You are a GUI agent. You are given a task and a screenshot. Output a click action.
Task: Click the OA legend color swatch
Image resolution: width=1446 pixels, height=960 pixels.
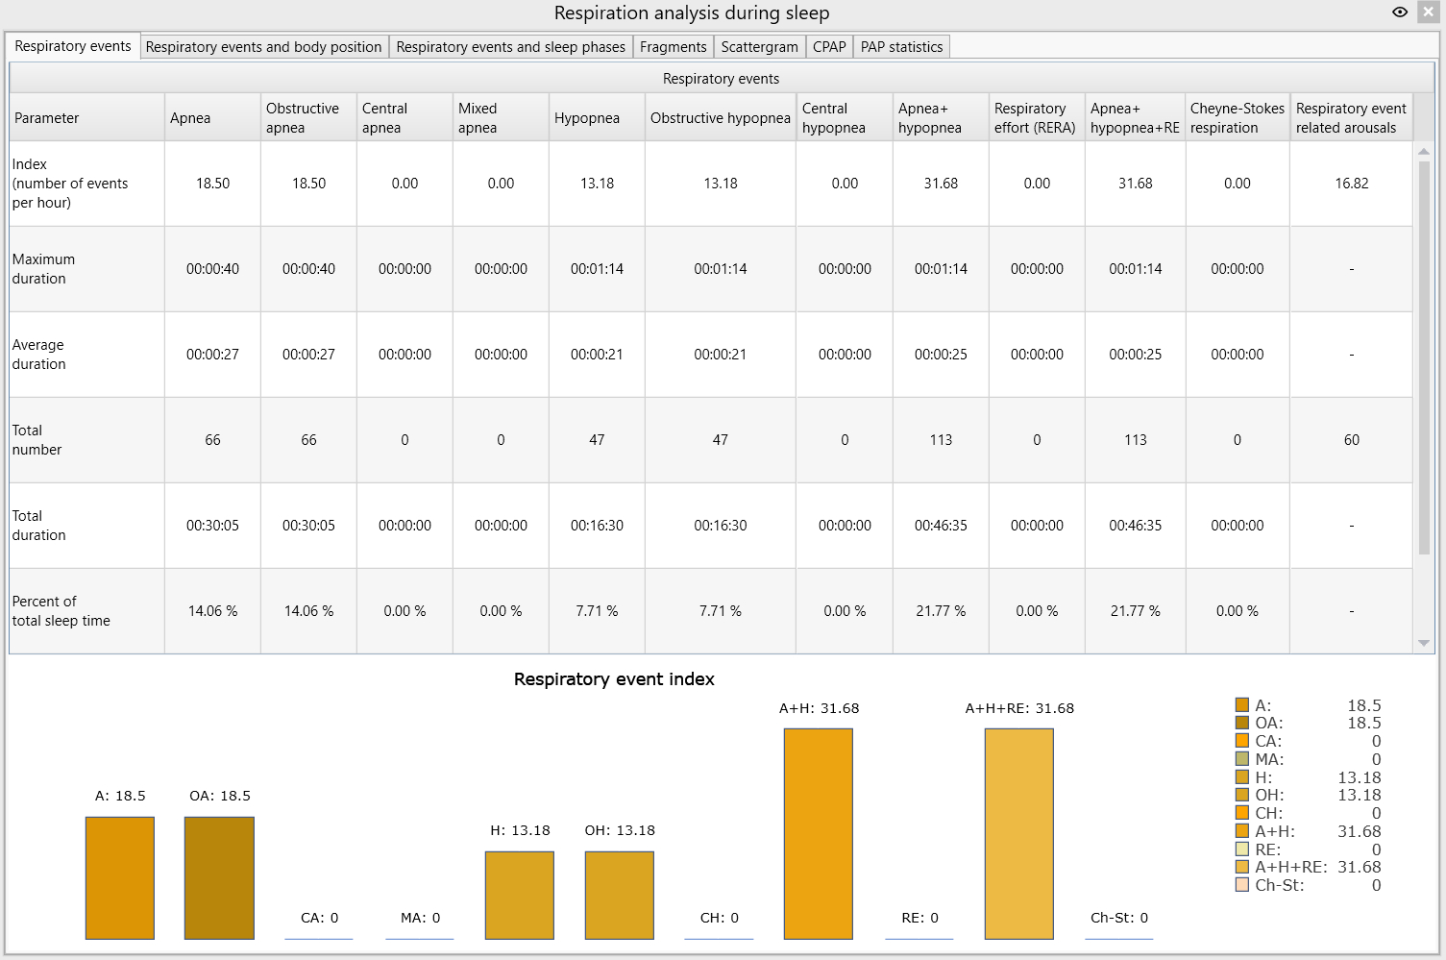pos(1242,723)
